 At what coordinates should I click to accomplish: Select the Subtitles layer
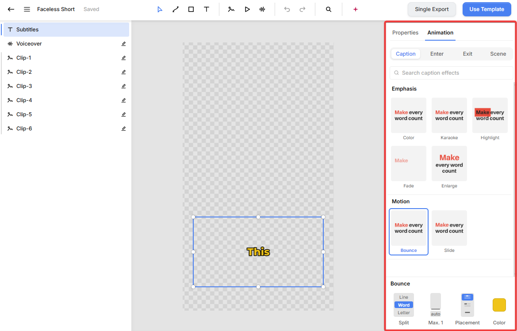coord(66,29)
